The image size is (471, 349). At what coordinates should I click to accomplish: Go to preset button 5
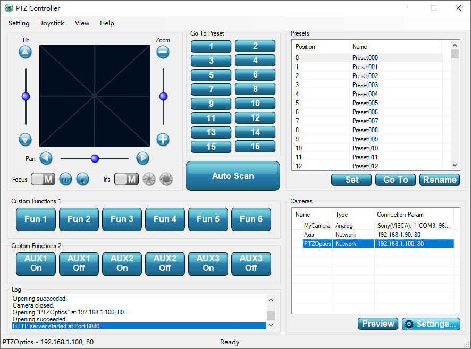coord(211,75)
